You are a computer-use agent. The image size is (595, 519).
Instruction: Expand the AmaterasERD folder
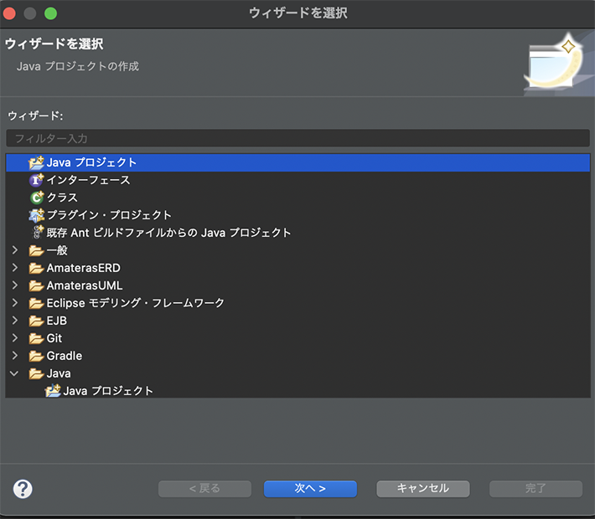15,268
